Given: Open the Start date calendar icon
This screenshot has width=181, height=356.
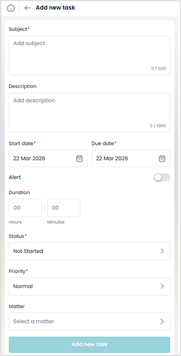Looking at the screenshot, I should point(79,159).
